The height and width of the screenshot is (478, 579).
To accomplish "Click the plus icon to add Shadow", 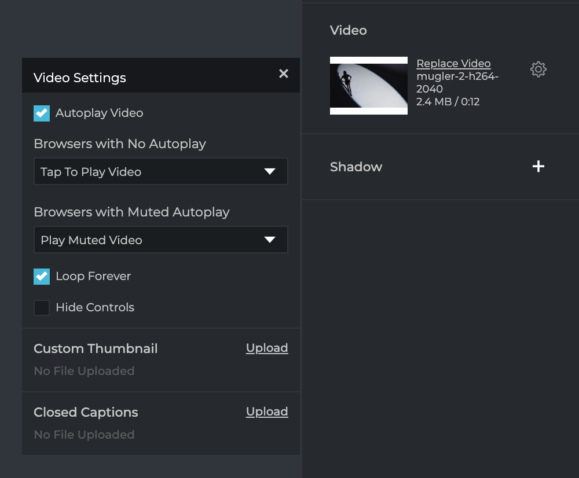I will (538, 167).
